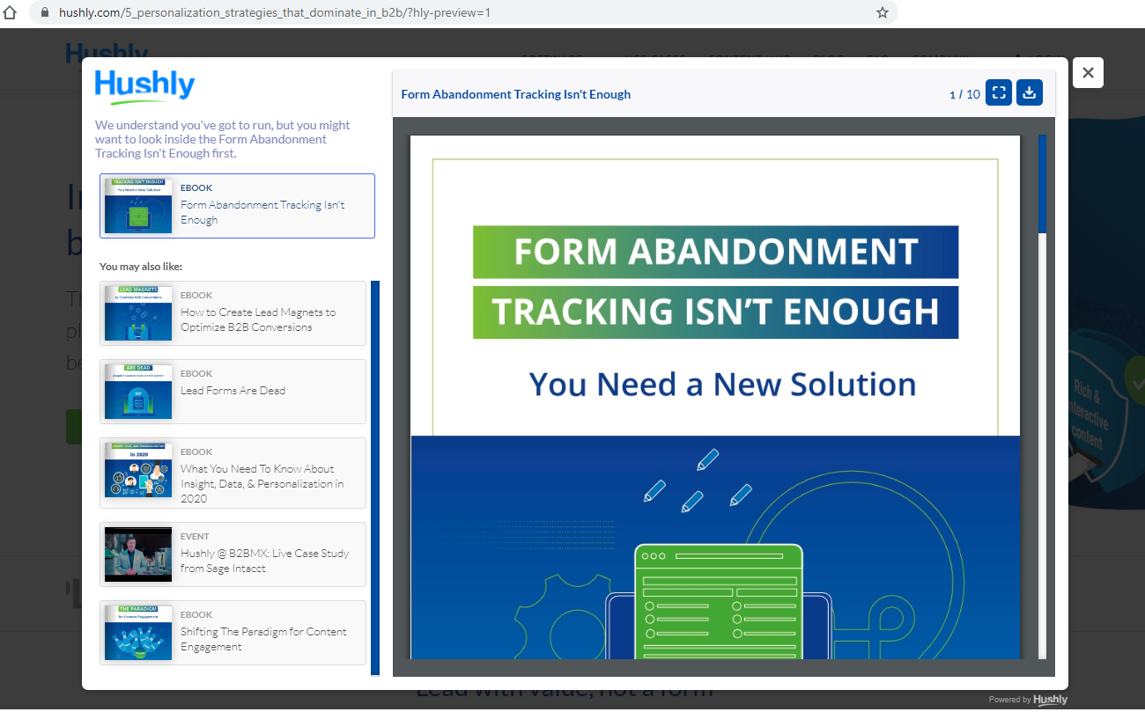Click the Lead Forms Are Dead thumbnail image
1145x712 pixels.
coord(138,392)
